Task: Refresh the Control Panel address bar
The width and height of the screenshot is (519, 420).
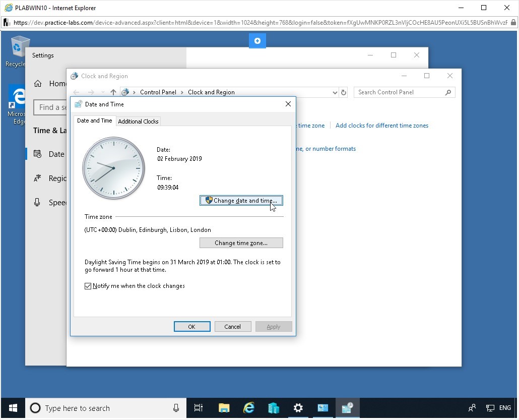Action: tap(344, 92)
